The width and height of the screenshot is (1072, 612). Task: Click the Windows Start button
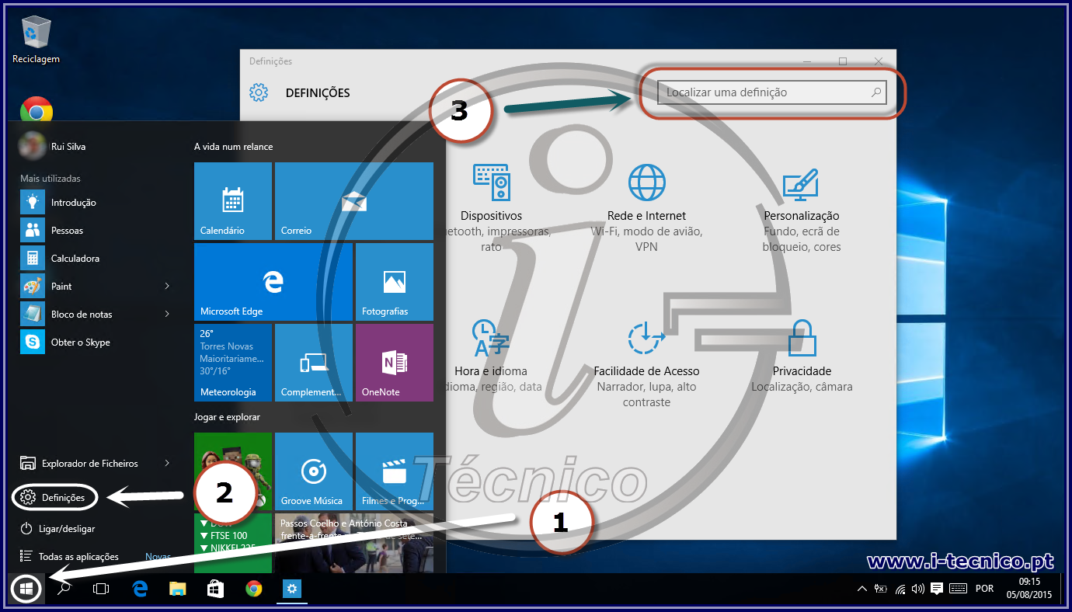26,589
